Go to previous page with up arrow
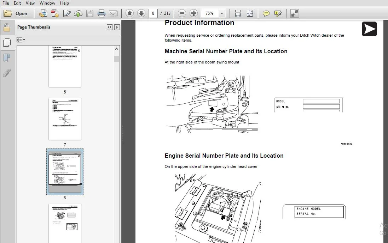Viewport: 388px width, 243px height. click(x=129, y=13)
